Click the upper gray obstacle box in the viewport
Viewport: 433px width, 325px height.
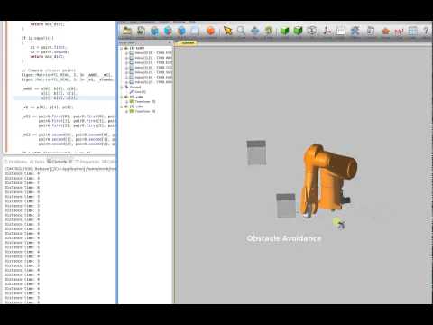256,153
